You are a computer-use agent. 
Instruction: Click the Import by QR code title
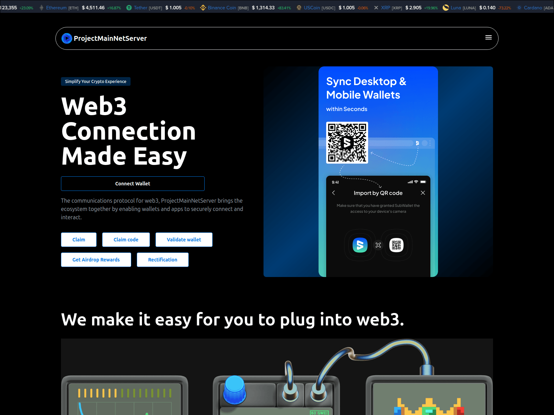[378, 193]
